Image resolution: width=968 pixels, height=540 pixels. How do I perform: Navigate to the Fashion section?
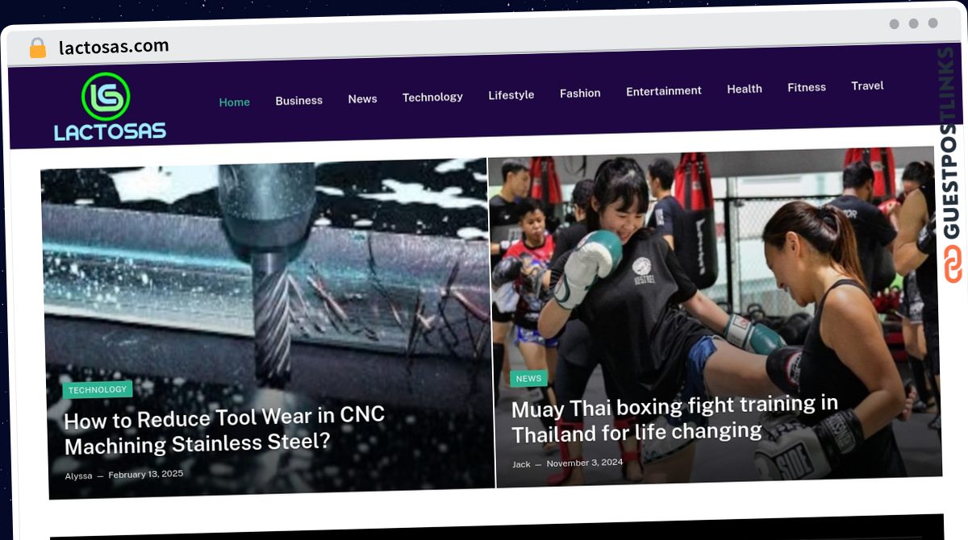click(580, 93)
